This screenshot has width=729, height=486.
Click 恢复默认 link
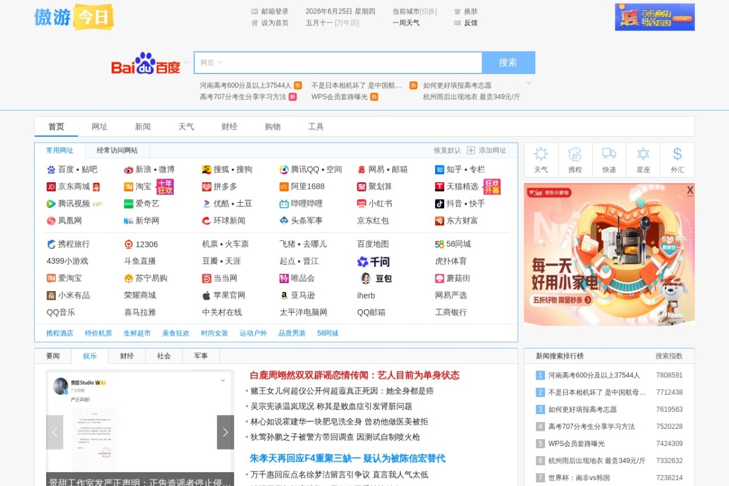(x=447, y=150)
